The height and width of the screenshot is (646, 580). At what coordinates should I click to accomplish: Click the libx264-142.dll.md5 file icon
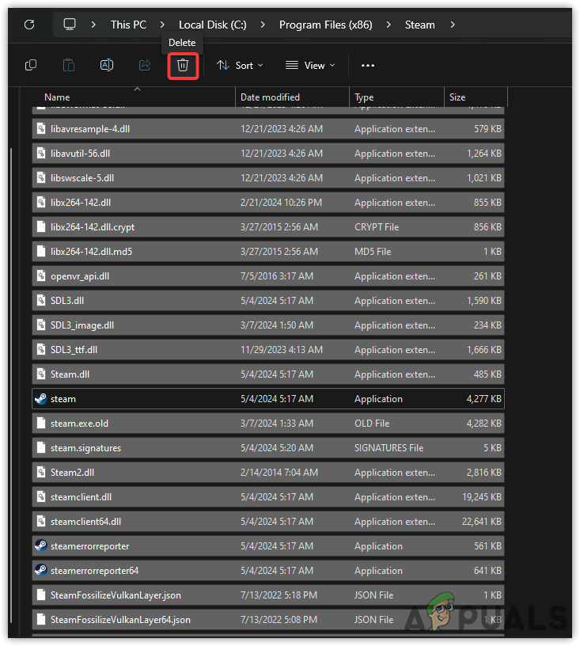(x=41, y=251)
